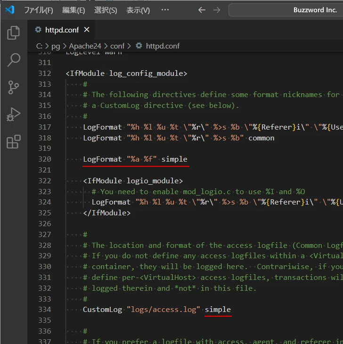Open the Explorer view in activity bar
The width and height of the screenshot is (343, 344).
(x=14, y=33)
